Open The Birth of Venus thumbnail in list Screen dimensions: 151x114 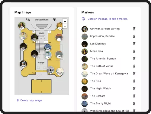[85, 66]
